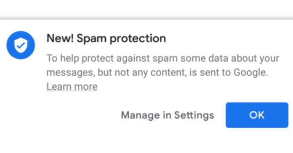293x153 pixels.
Task: Go to spam settings via Manage in Settings
Action: (x=168, y=115)
